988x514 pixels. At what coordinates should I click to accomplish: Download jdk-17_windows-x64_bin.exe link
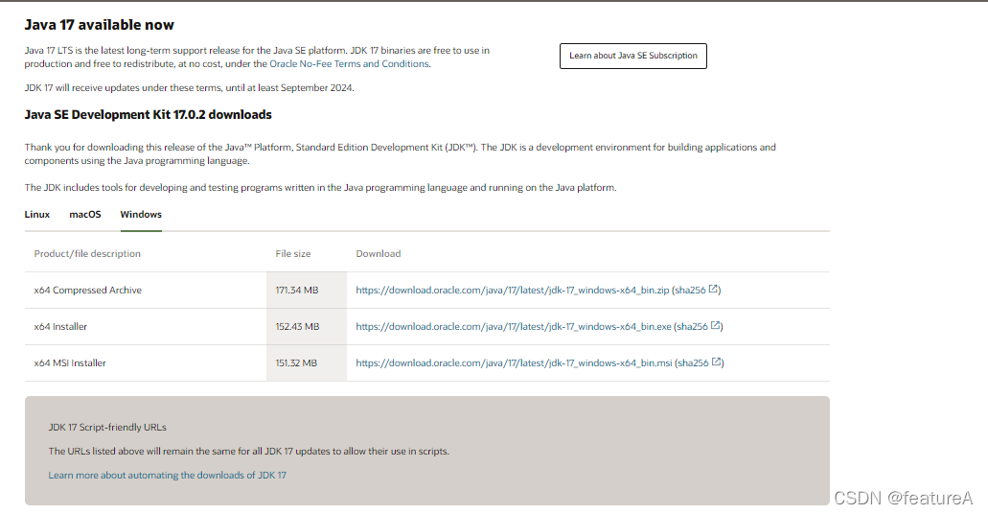click(514, 327)
